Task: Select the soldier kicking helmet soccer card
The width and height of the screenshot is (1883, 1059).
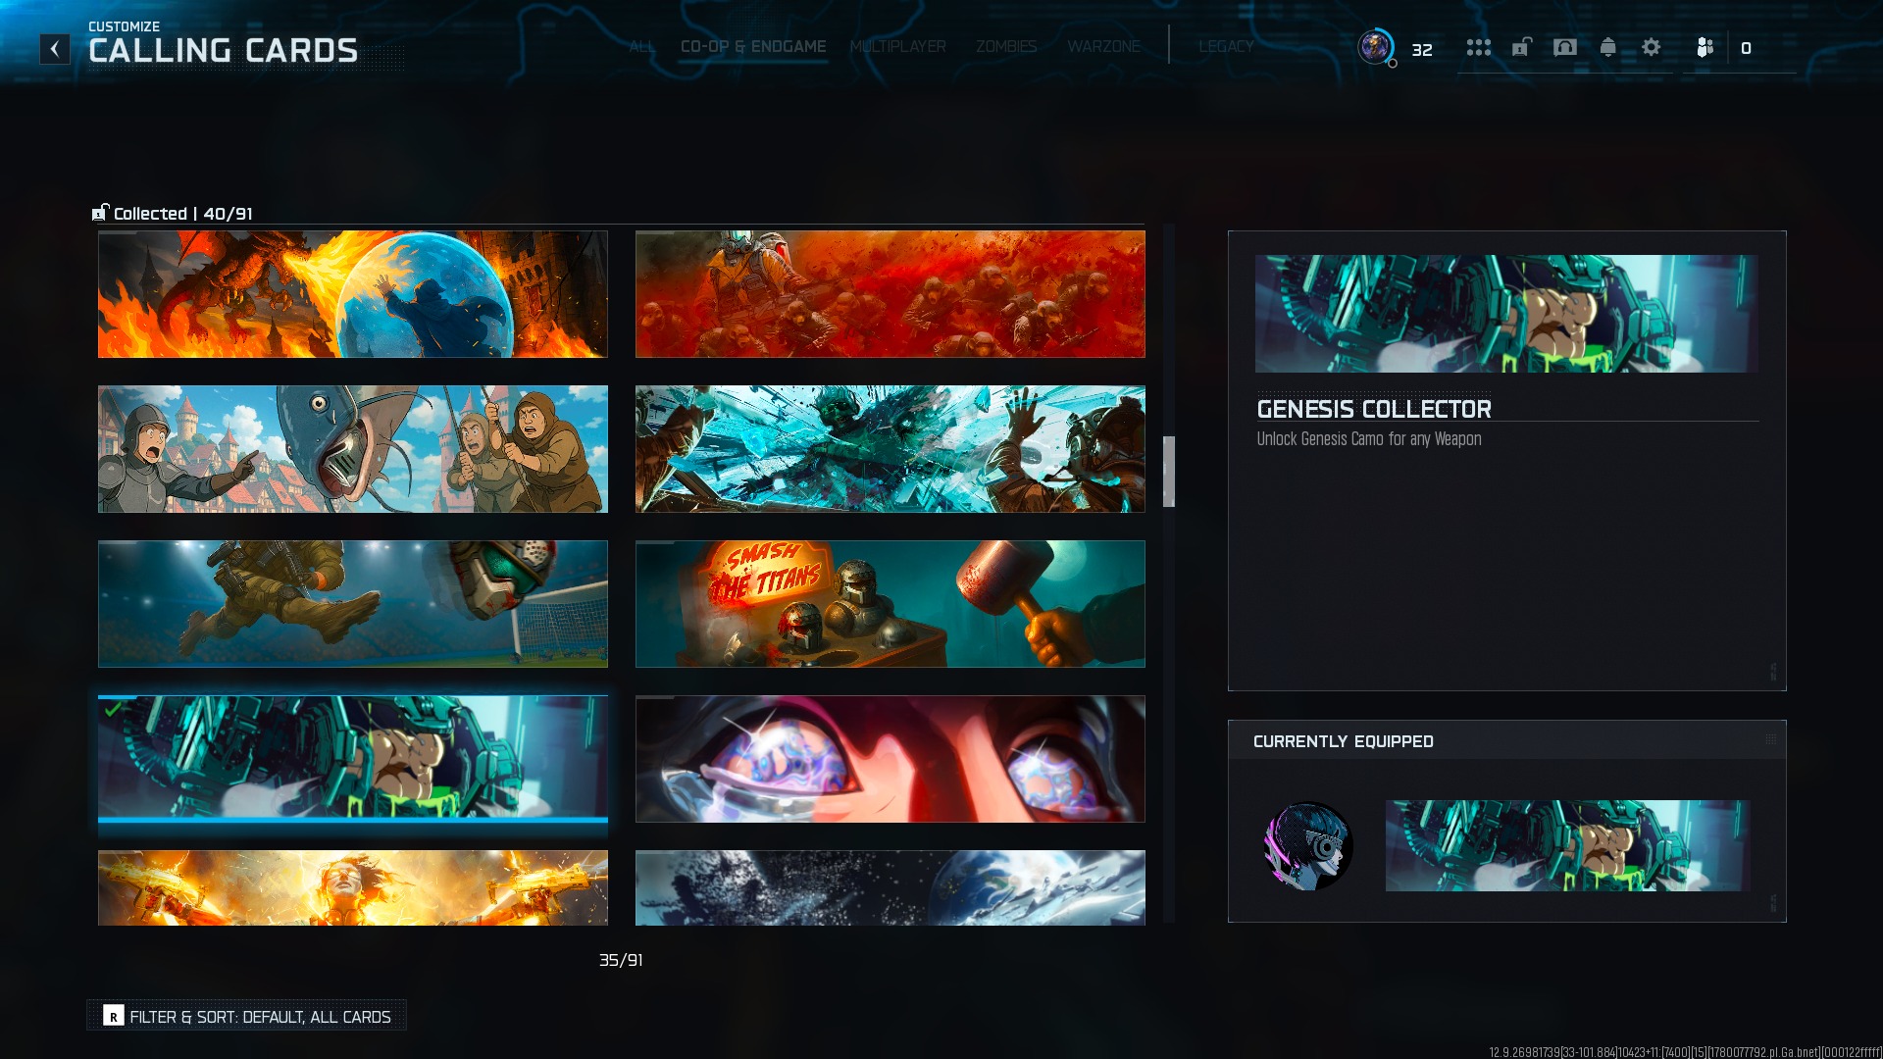Action: coord(353,604)
